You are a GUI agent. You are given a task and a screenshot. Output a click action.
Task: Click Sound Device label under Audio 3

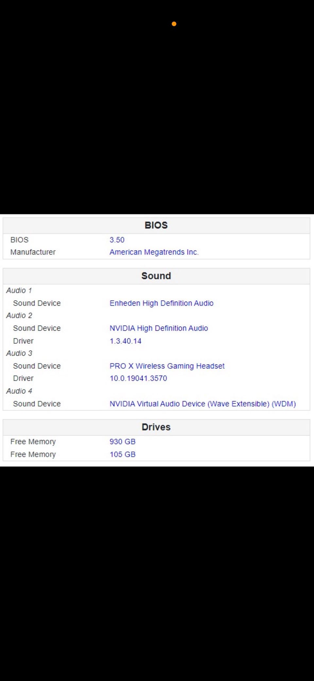click(x=37, y=366)
